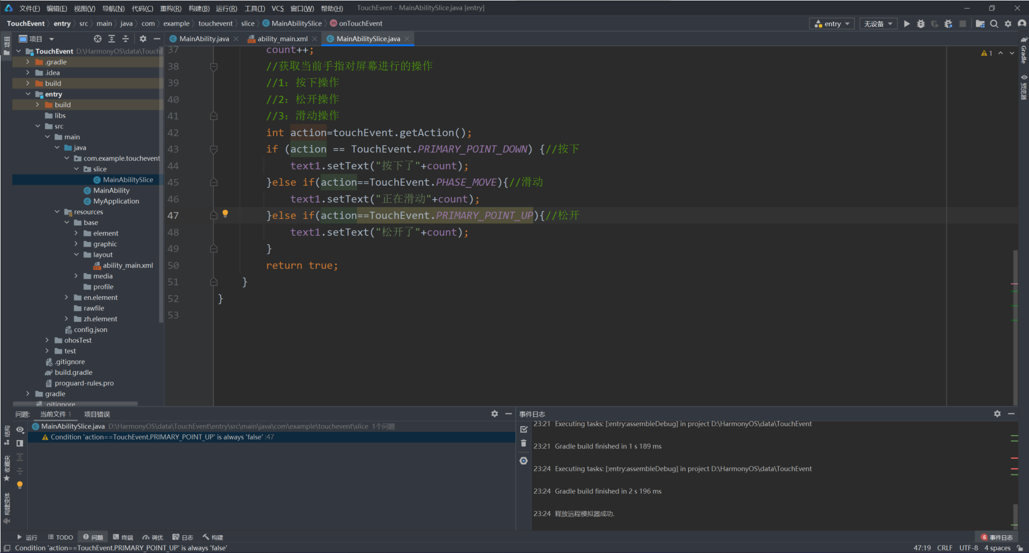Go to next highlighted error arrow
This screenshot has height=553, width=1029.
[1012, 53]
